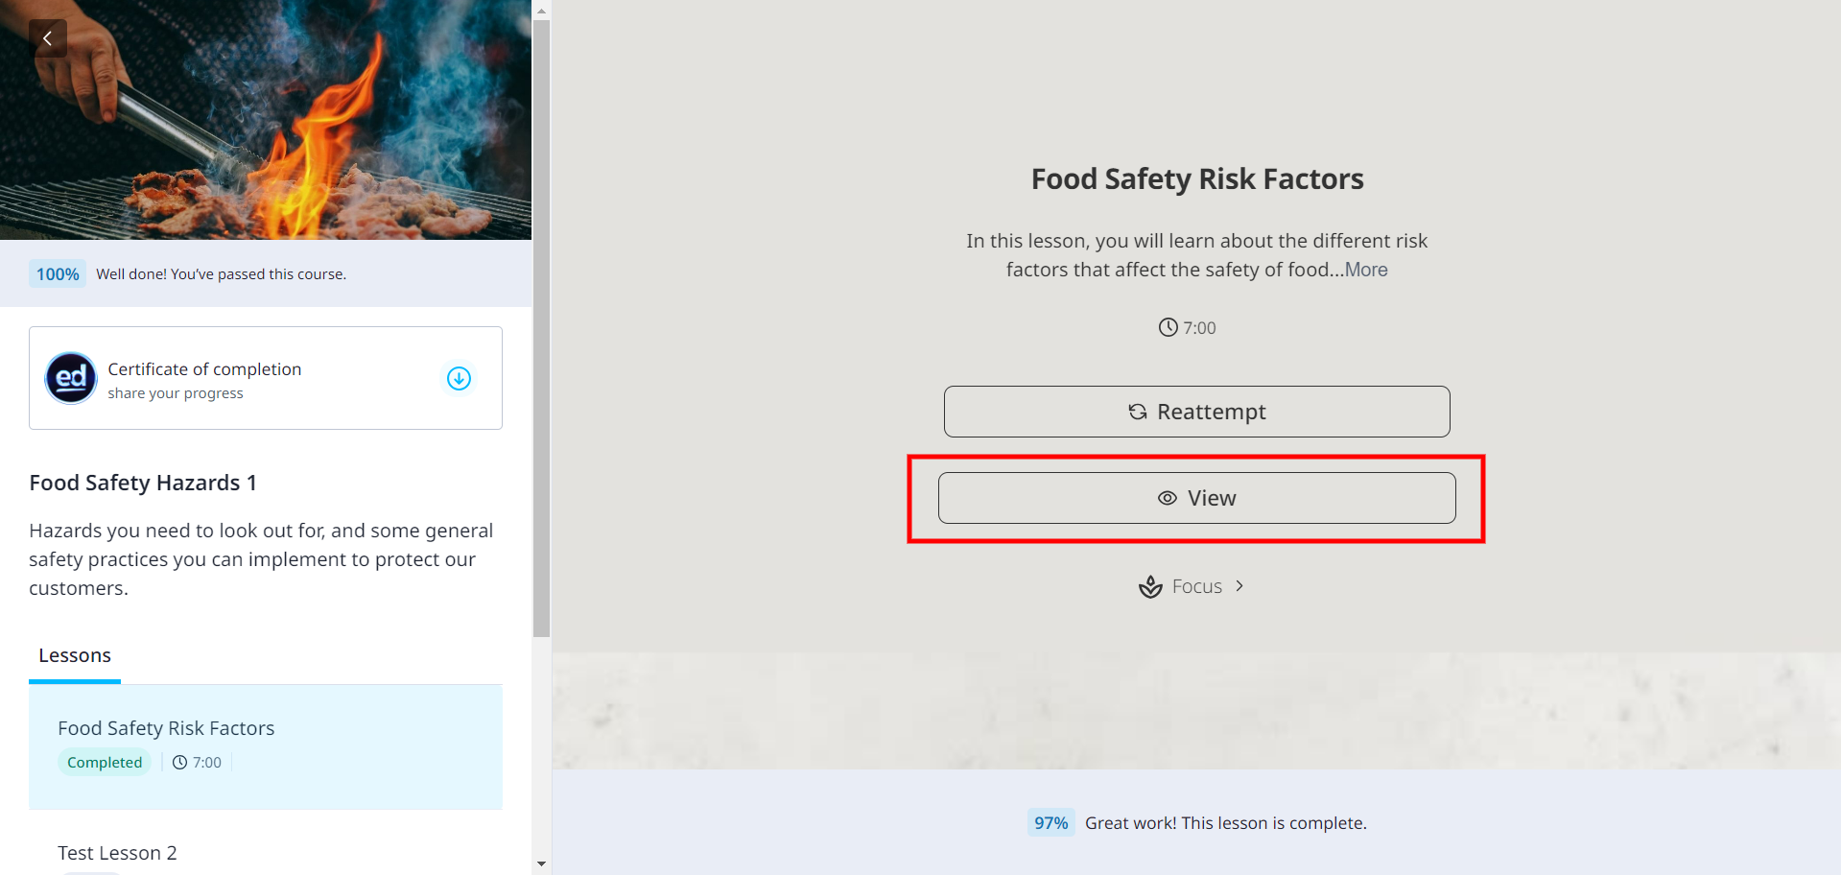Screen dimensions: 1841x875
Task: Click the clock icon beside 7:00
Action: 1168,327
